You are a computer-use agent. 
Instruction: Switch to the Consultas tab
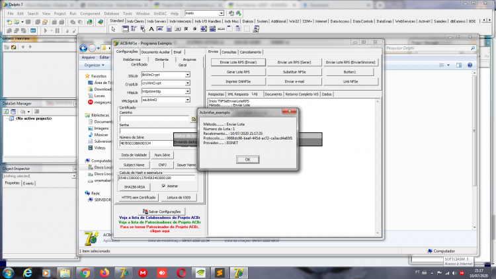tap(229, 52)
